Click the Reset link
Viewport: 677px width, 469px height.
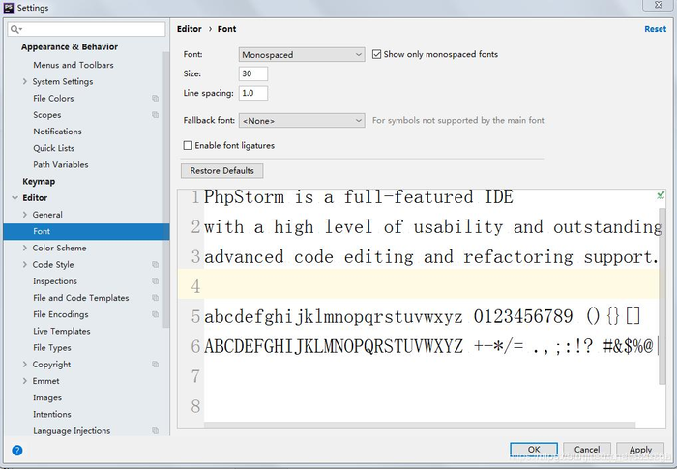tap(655, 29)
